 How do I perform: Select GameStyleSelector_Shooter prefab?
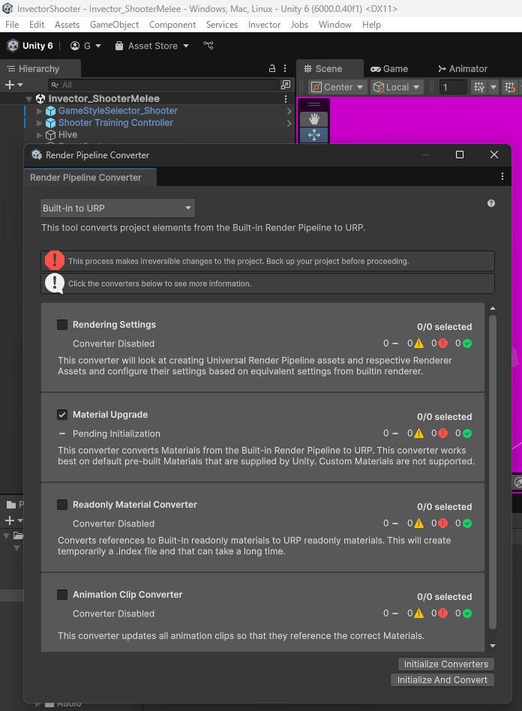click(x=118, y=111)
